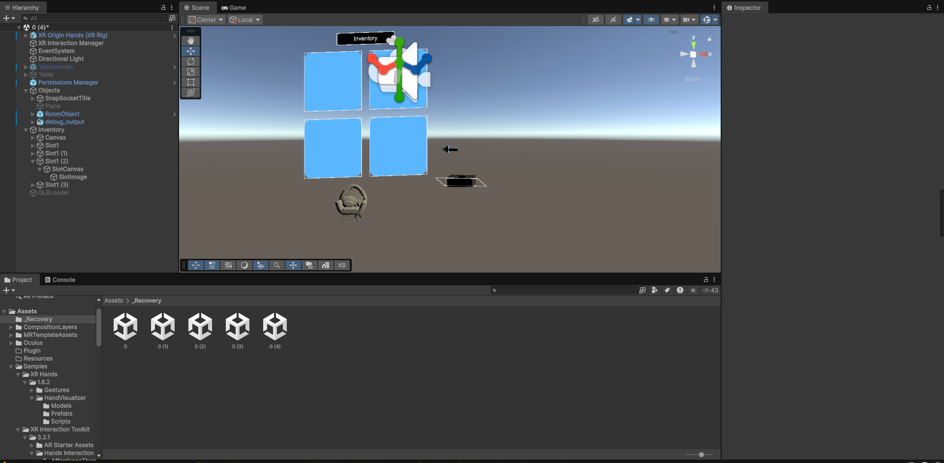Screen dimensions: 944x463
Task: Click Search by Type icon
Action: tap(655, 290)
